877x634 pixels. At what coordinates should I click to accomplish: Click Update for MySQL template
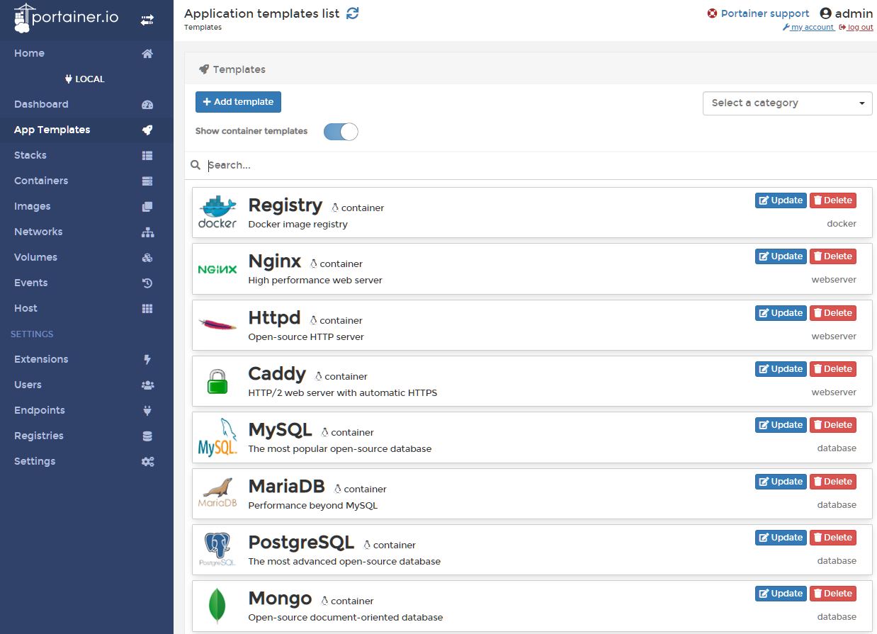click(781, 425)
